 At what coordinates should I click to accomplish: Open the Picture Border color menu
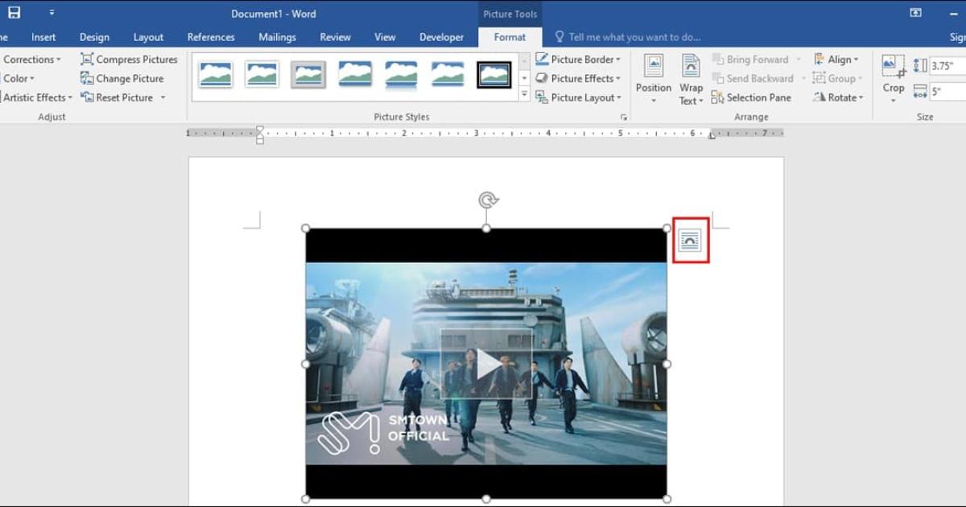(579, 59)
